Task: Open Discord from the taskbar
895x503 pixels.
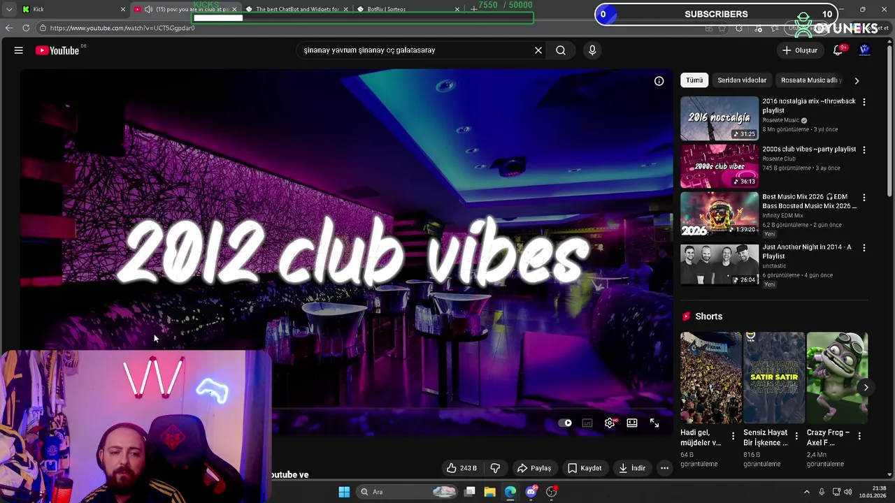Action: click(x=531, y=492)
